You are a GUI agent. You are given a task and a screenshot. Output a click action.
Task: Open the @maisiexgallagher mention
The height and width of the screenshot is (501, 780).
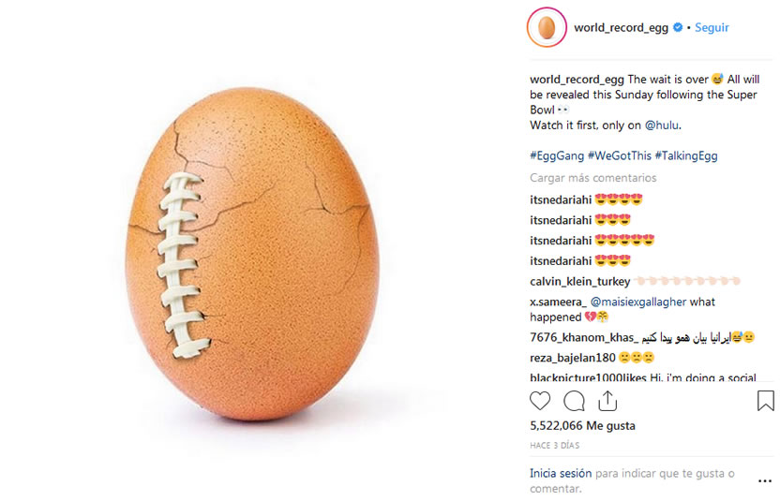638,302
